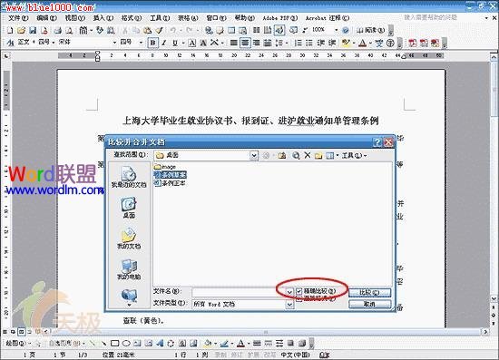Click the vertical scrollbar down arrow
The height and width of the screenshot is (360, 499).
click(x=494, y=298)
